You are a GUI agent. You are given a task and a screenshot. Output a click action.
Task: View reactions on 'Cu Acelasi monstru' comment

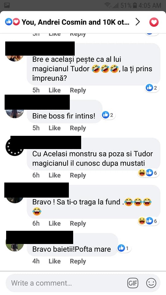(148, 173)
